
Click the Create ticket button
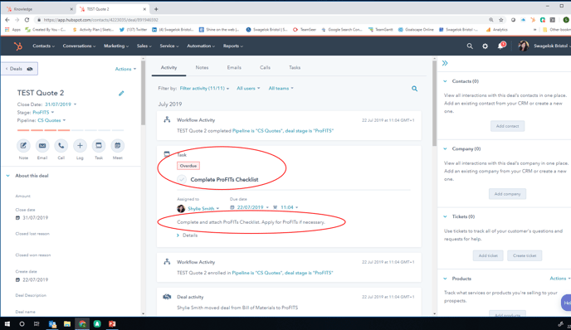click(525, 255)
